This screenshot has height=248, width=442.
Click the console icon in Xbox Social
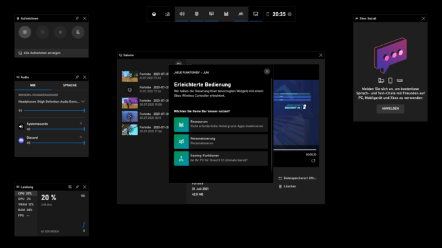(x=399, y=81)
